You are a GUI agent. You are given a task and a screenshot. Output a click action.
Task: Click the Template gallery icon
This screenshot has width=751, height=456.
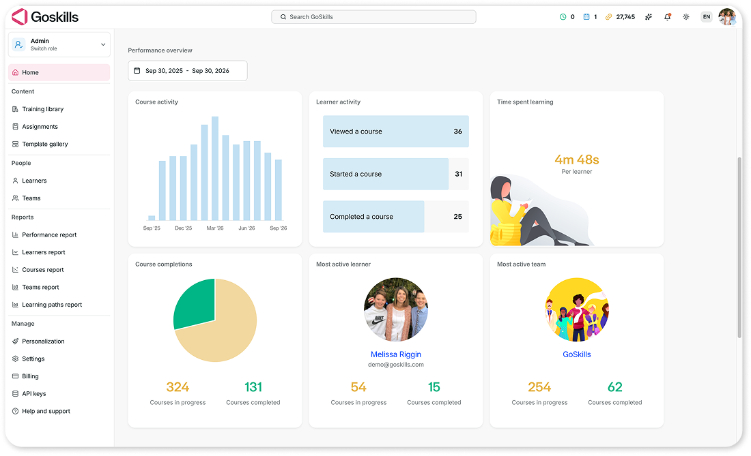pyautogui.click(x=15, y=144)
